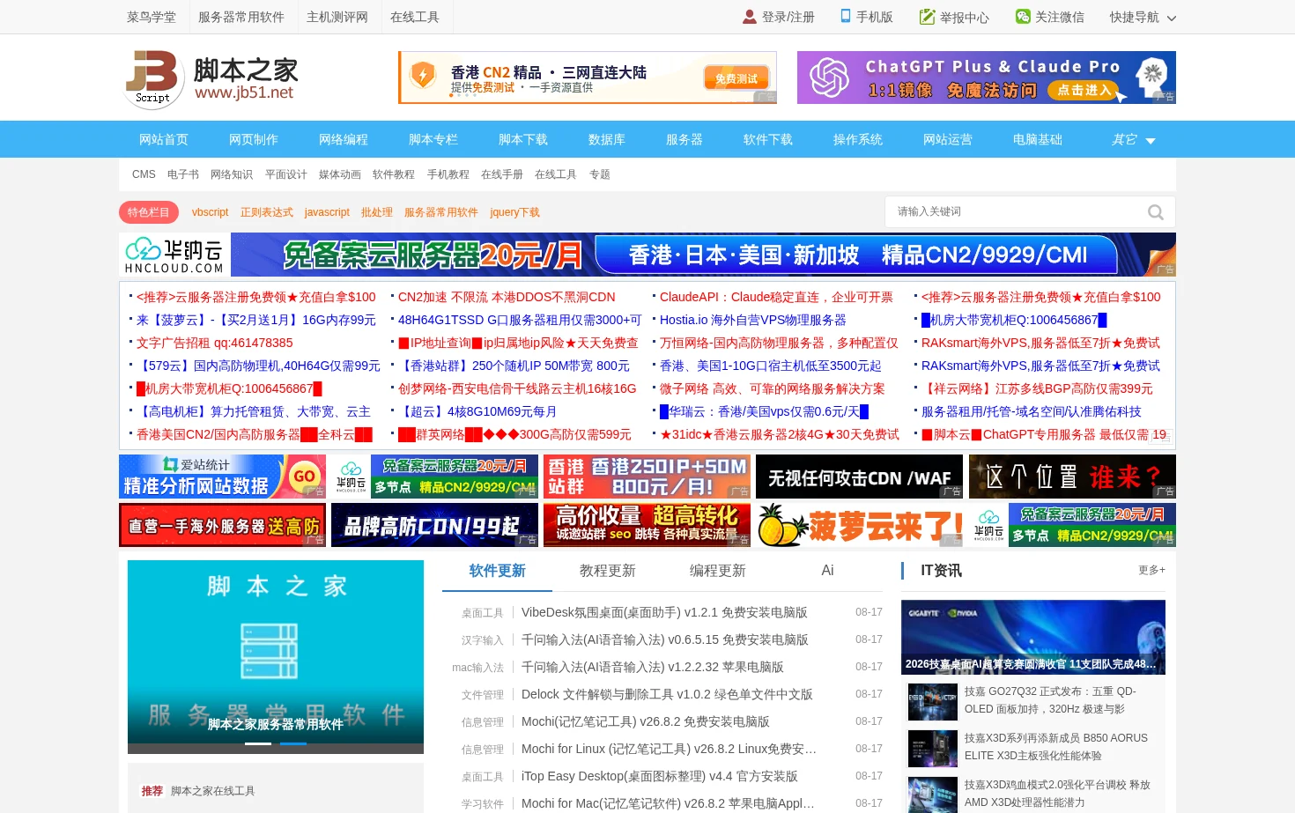
Task: Click 爱站统计 GO ad banner
Action: (222, 477)
